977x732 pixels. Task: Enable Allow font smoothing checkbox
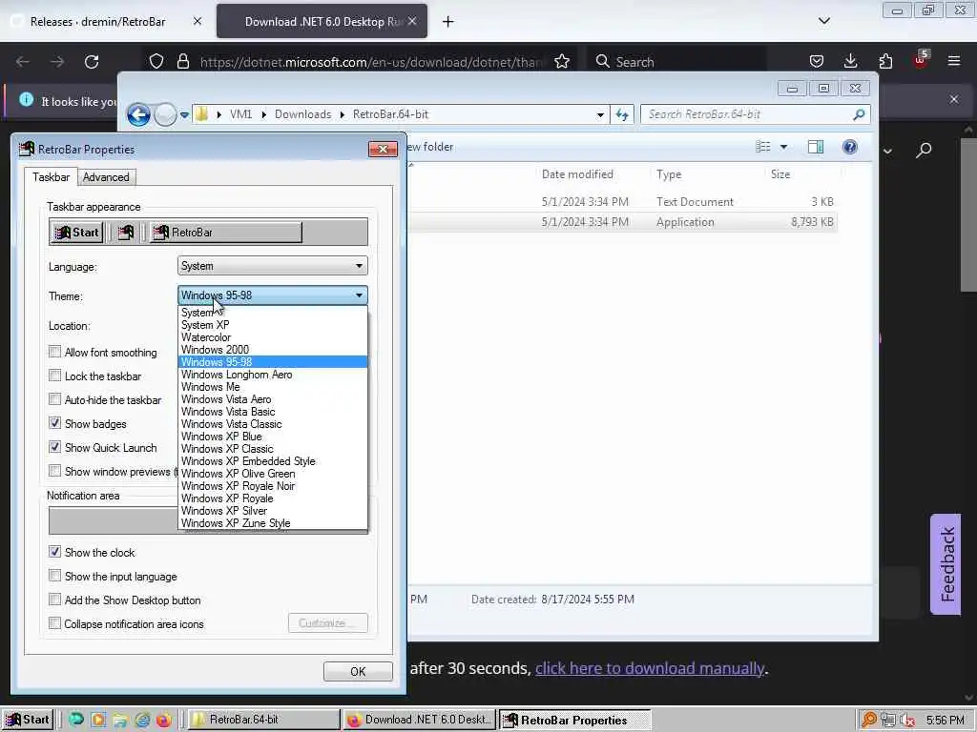click(54, 353)
